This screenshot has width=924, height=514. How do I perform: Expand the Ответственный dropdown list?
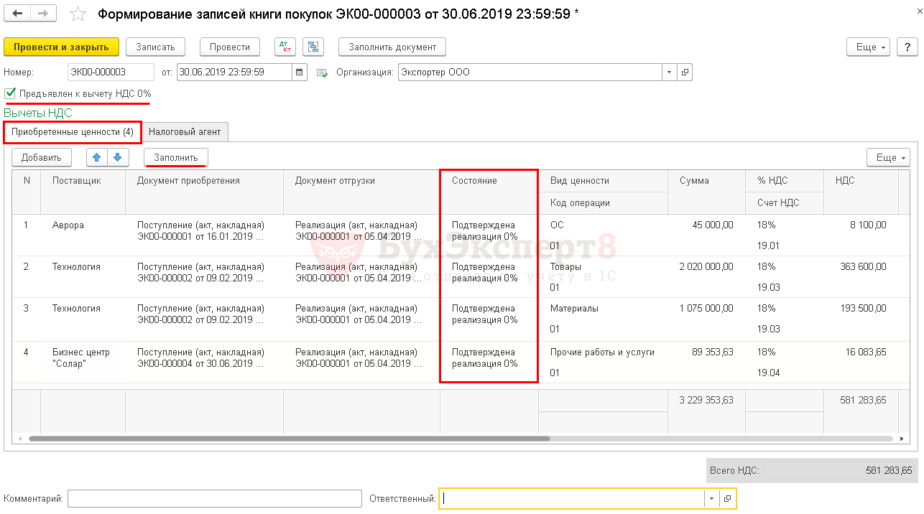tap(711, 499)
